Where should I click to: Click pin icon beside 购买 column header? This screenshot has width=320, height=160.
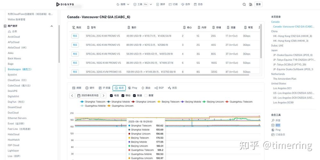click(x=74, y=27)
